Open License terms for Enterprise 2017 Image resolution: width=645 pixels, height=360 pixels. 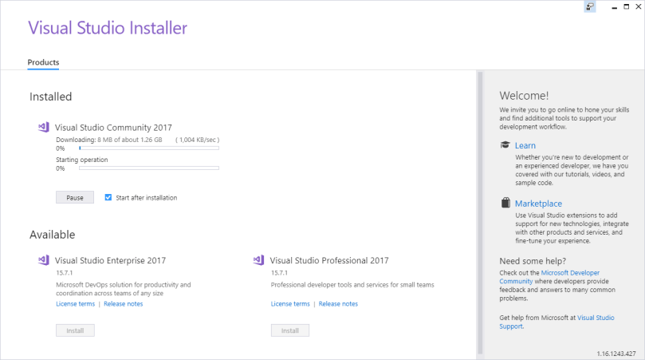[x=75, y=304]
